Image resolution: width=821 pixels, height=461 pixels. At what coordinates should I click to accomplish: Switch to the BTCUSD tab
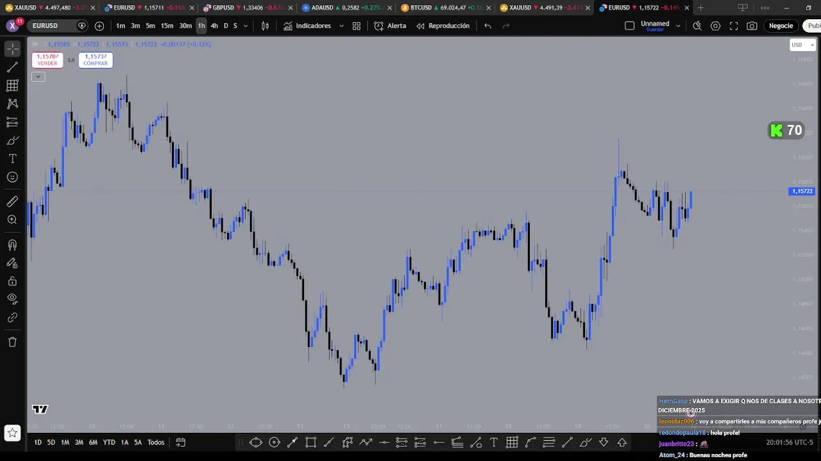pyautogui.click(x=446, y=8)
